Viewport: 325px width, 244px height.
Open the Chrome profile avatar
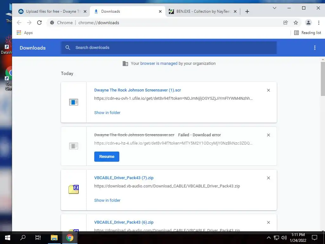click(308, 23)
